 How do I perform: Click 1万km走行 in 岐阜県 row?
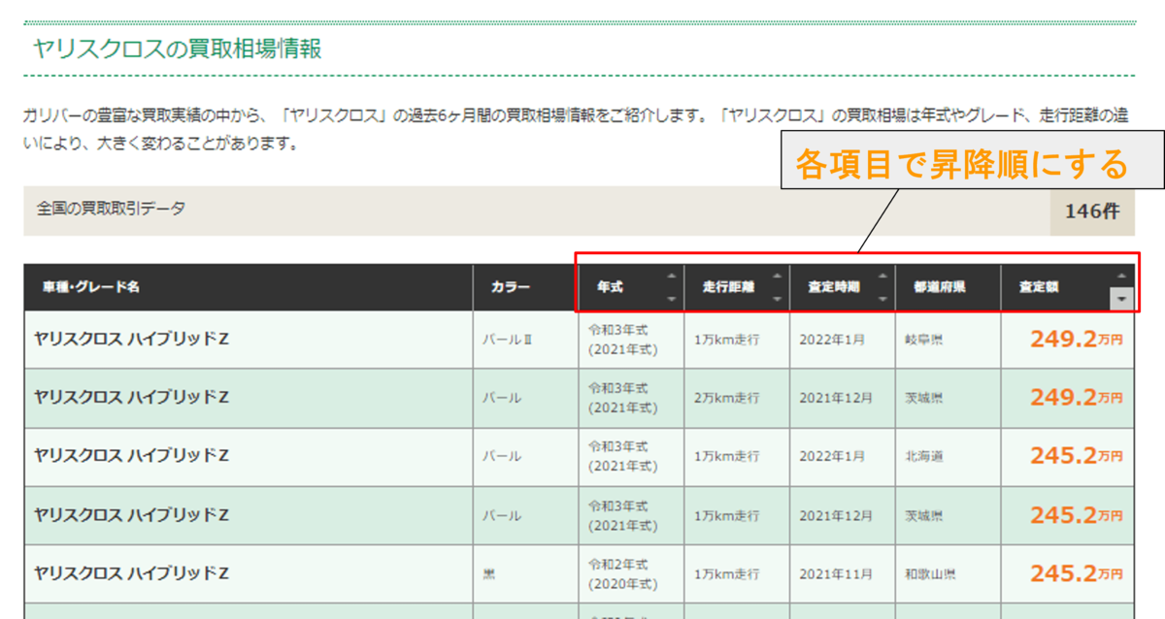tap(726, 341)
